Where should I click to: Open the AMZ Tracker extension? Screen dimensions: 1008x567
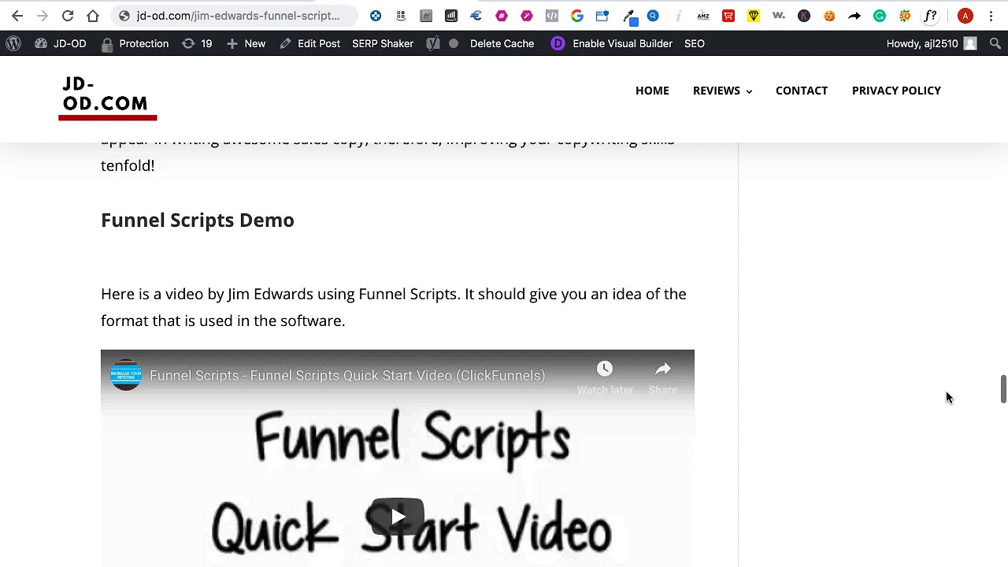[703, 16]
